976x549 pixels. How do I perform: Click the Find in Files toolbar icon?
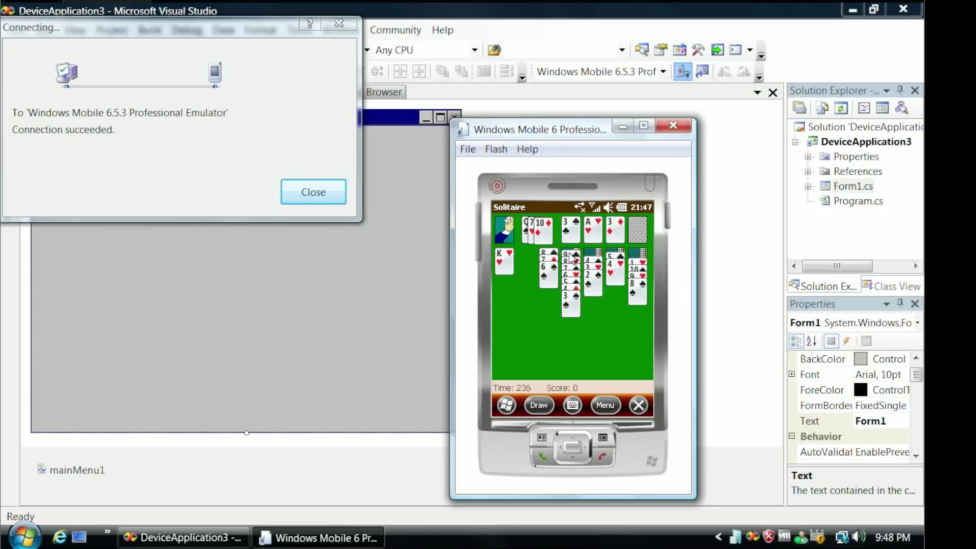tap(494, 50)
